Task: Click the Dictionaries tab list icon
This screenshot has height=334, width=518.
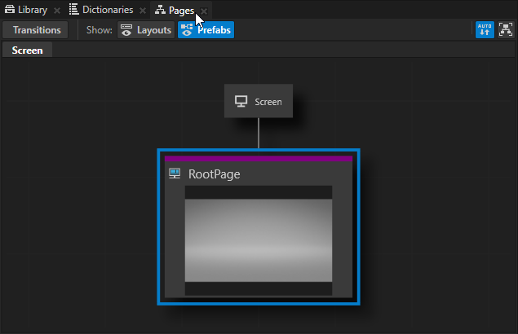Action: pyautogui.click(x=73, y=11)
